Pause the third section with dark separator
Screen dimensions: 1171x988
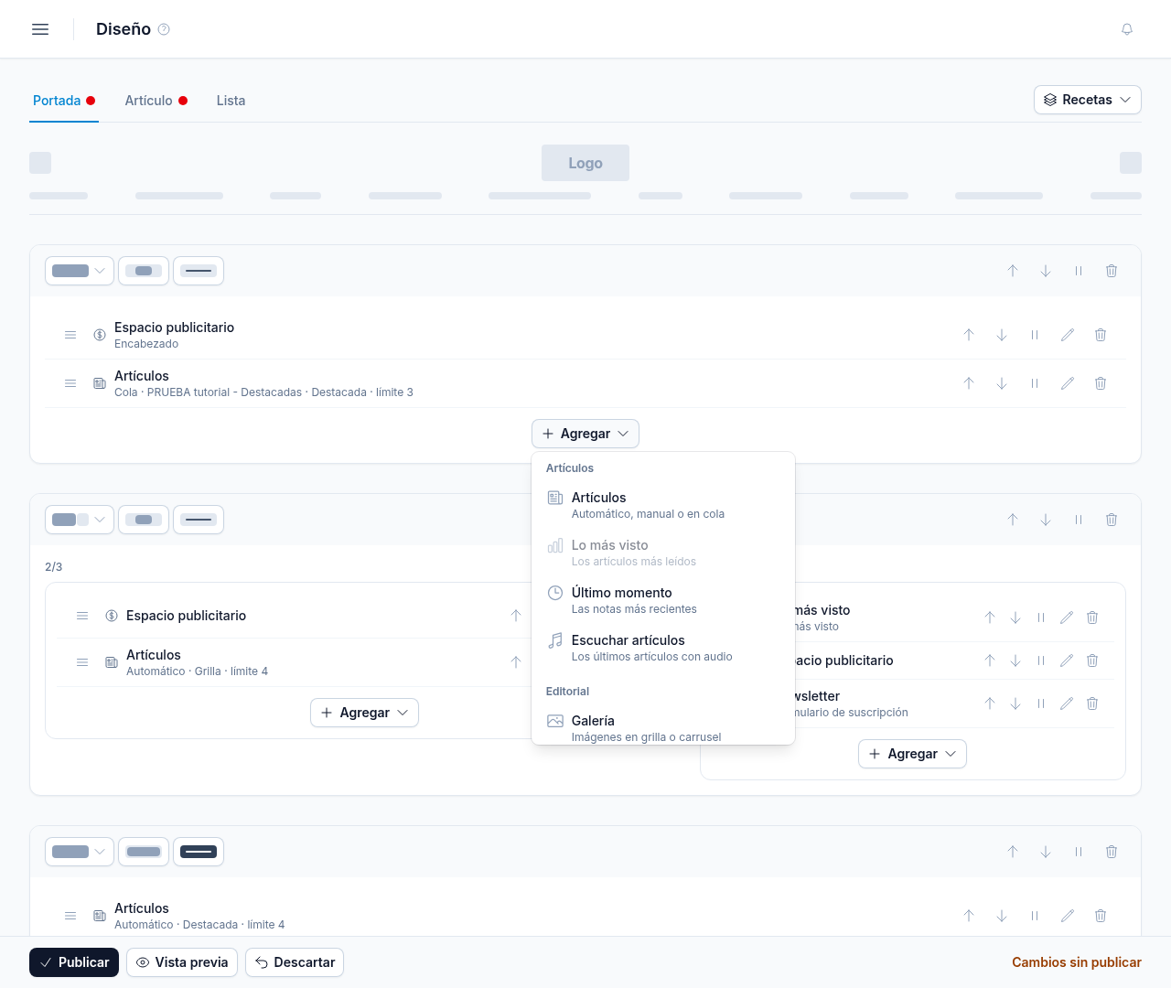(x=1079, y=852)
